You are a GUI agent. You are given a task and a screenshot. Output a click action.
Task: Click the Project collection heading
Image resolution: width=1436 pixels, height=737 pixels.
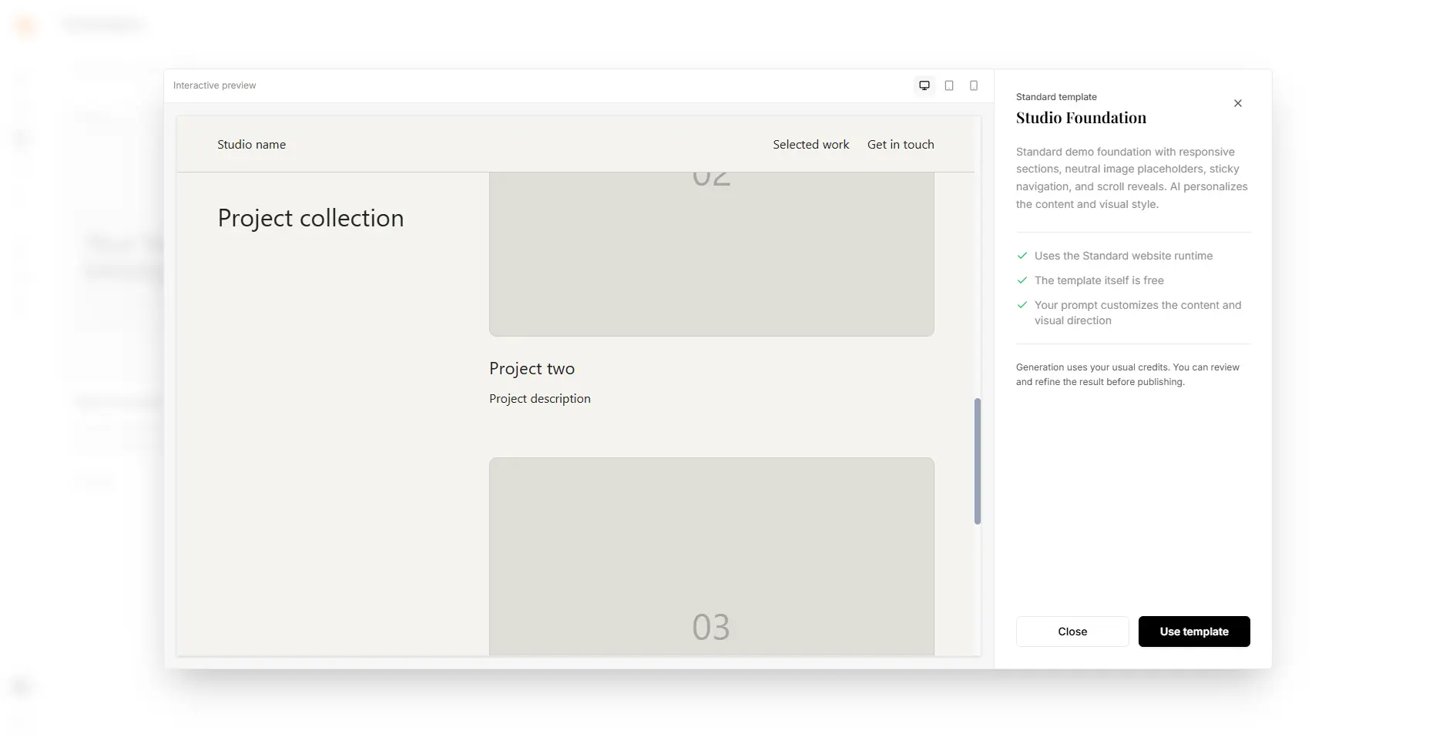pos(310,218)
